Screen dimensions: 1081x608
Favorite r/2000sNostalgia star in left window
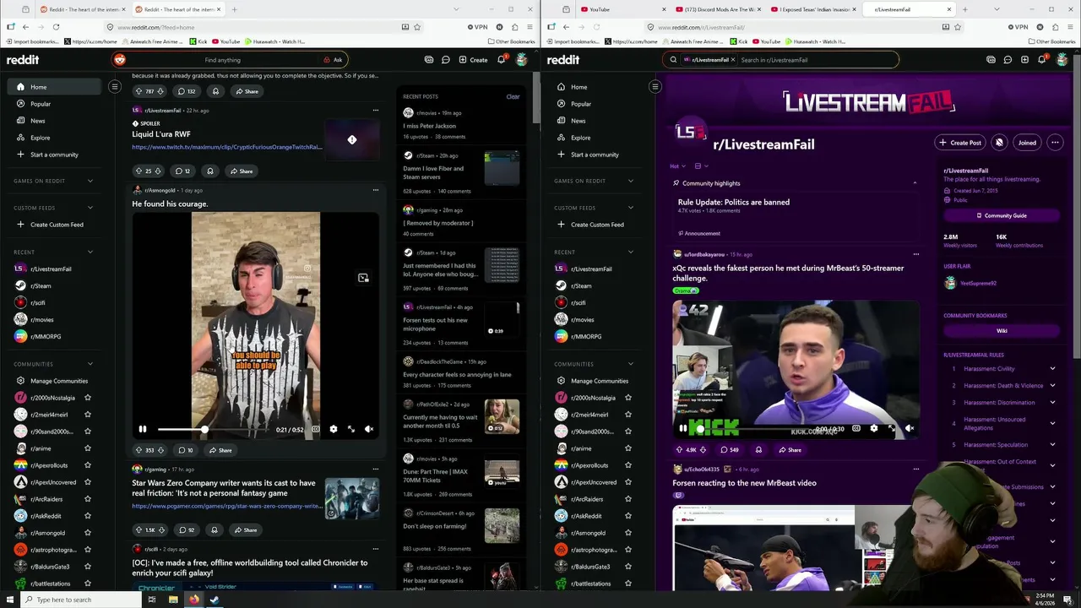point(88,398)
